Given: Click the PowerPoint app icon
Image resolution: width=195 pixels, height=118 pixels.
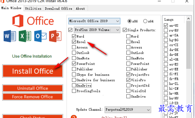Looking at the screenshot, I should click(x=55, y=36).
